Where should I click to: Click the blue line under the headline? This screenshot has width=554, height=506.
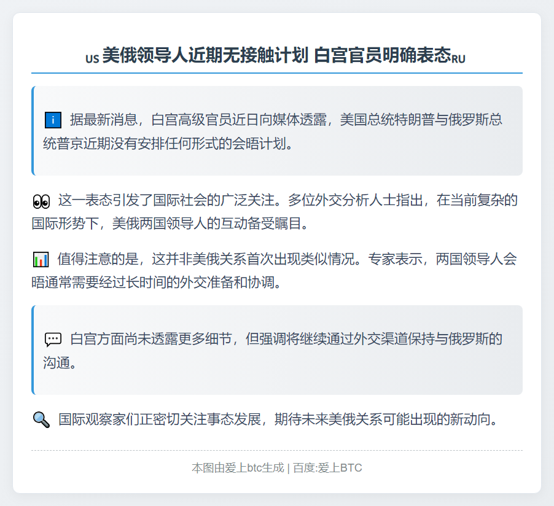[x=276, y=73]
